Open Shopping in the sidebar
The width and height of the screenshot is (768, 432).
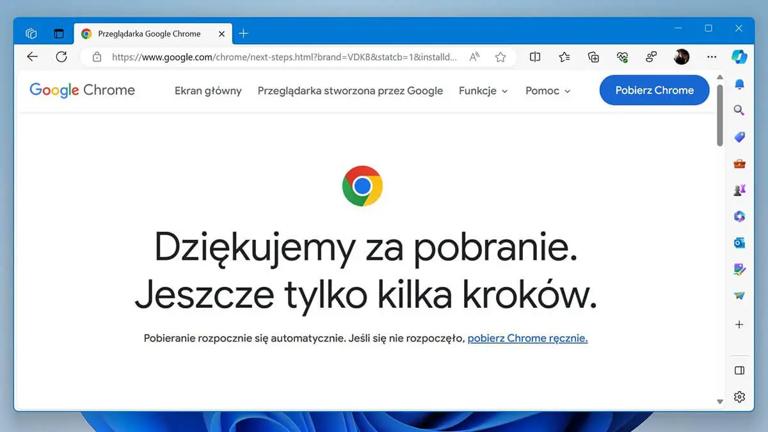click(x=739, y=137)
